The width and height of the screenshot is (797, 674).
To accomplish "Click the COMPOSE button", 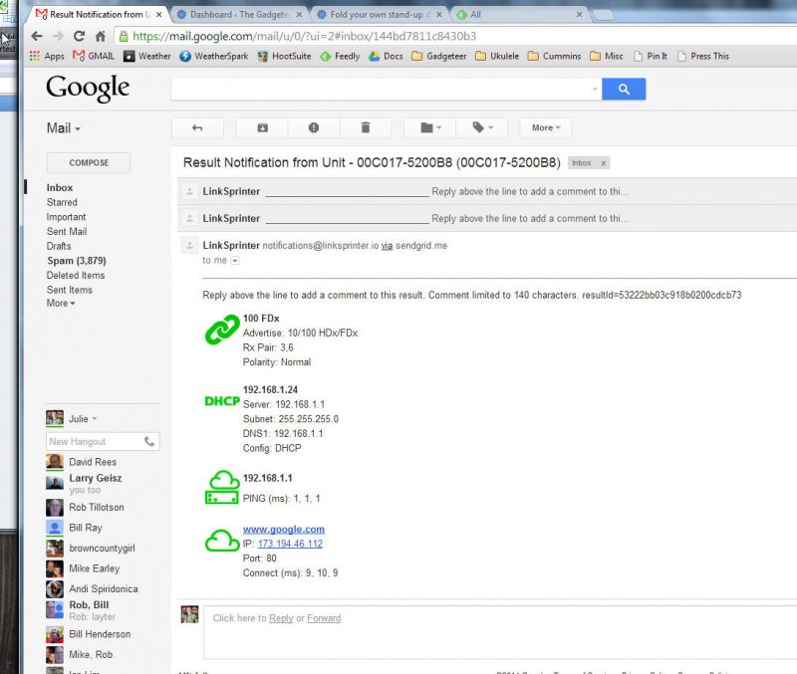I will coord(88,162).
